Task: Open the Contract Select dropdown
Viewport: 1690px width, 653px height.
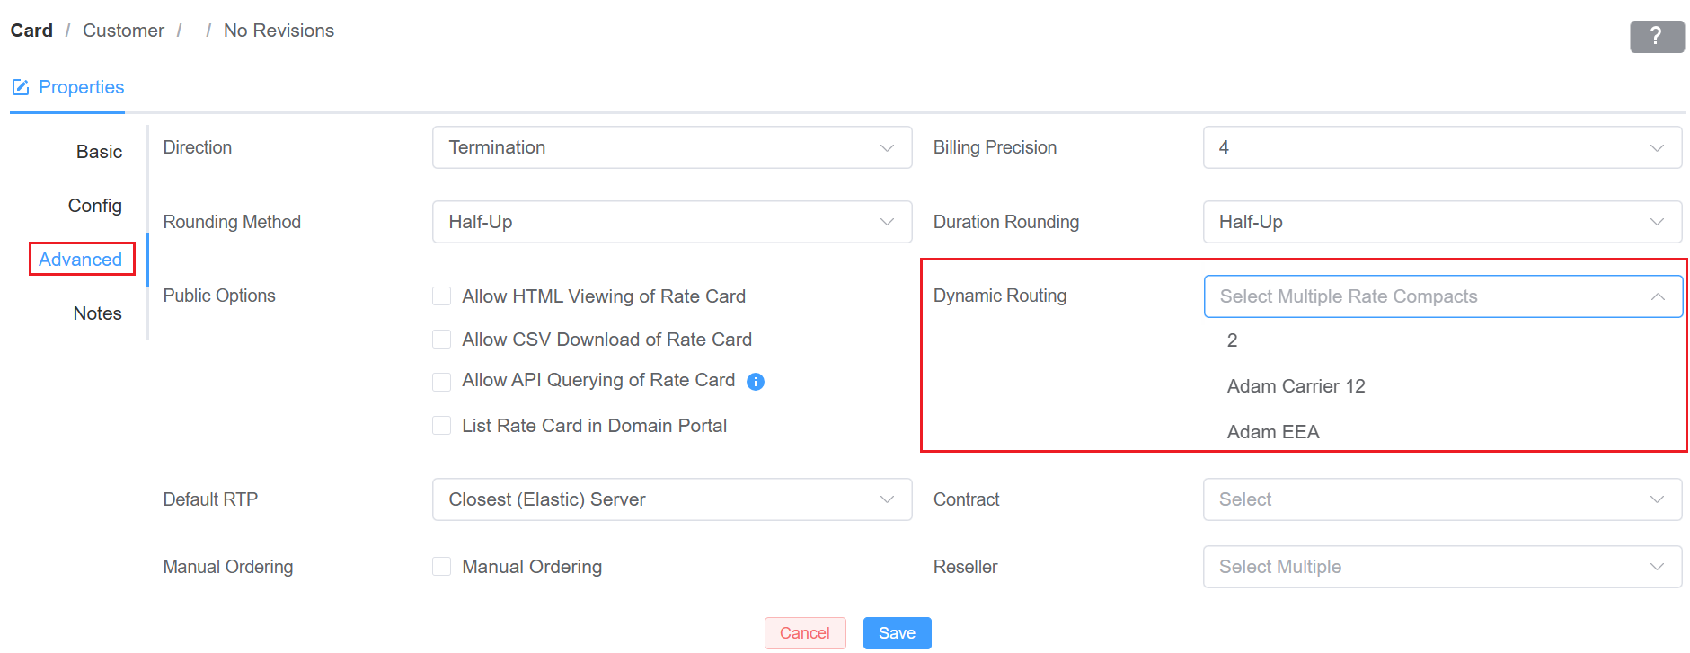Action: point(1442,499)
